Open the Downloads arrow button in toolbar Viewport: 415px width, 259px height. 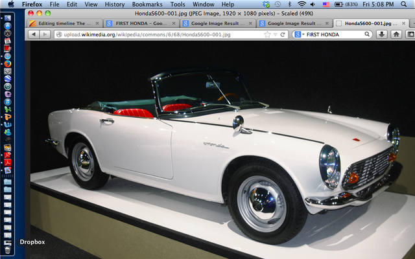pos(382,34)
